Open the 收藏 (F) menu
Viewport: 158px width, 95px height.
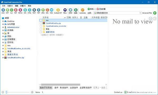click(23, 6)
